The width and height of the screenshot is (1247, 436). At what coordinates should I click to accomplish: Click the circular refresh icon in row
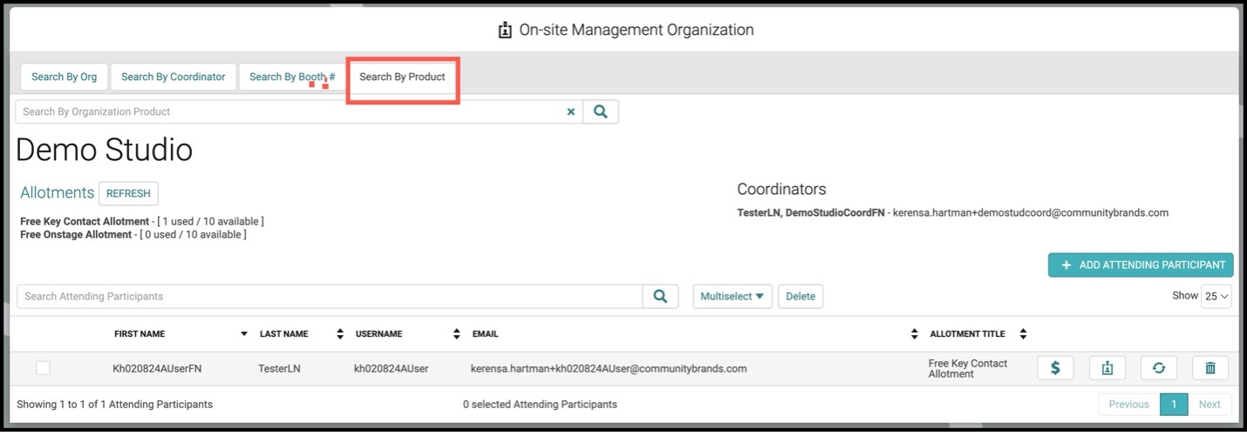coord(1159,368)
